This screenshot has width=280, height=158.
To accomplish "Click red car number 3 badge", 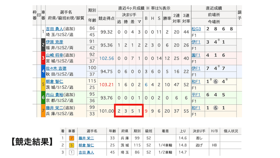I will point(43,58).
